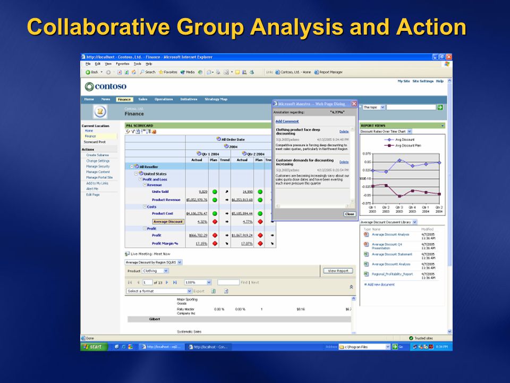This screenshot has height=383, width=510.
Task: Open Favorites menu in menu bar
Action: coord(123,64)
